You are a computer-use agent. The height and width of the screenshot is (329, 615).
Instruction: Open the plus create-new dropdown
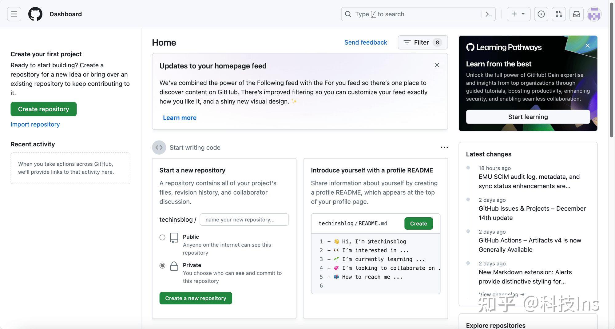[x=518, y=14]
